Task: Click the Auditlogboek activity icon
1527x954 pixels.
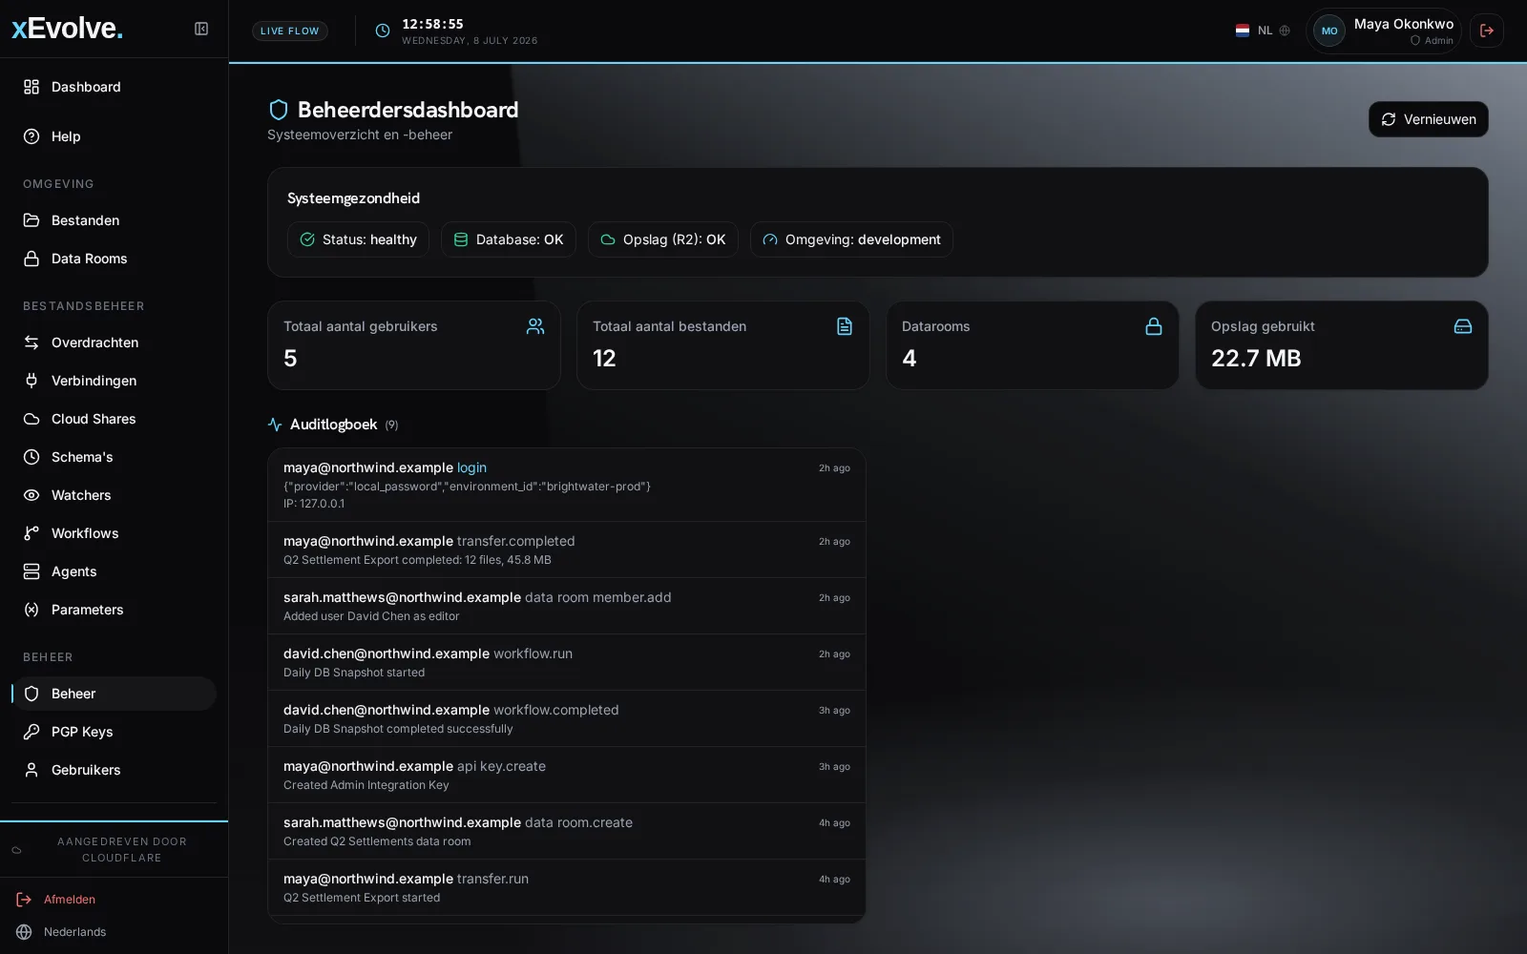Action: coord(275,425)
